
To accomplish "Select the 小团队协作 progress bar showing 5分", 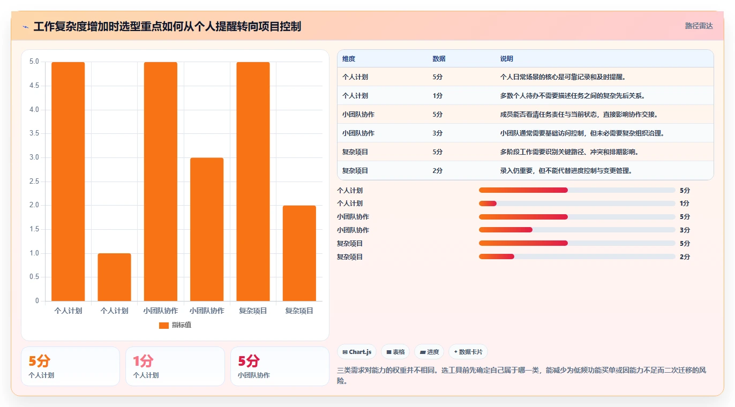I will click(x=577, y=217).
